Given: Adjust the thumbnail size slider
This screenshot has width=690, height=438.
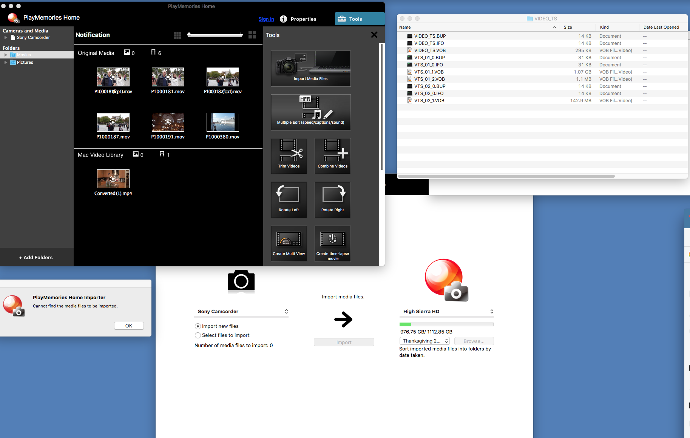Looking at the screenshot, I should pyautogui.click(x=215, y=35).
